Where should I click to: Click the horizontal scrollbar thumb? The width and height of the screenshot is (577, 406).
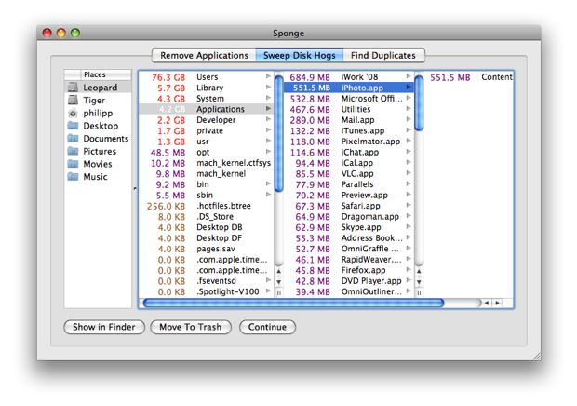(x=294, y=303)
